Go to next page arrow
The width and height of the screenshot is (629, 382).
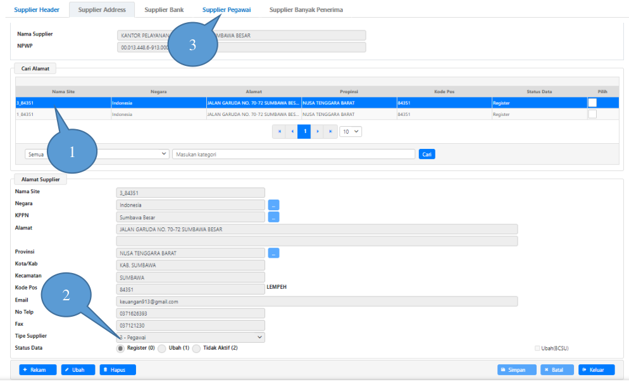point(318,131)
